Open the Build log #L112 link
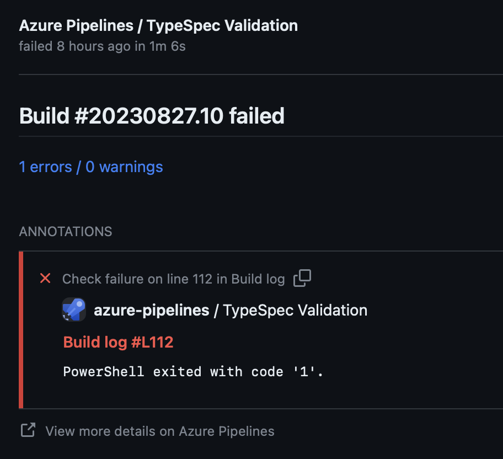Viewport: 503px width, 459px height. coord(118,342)
